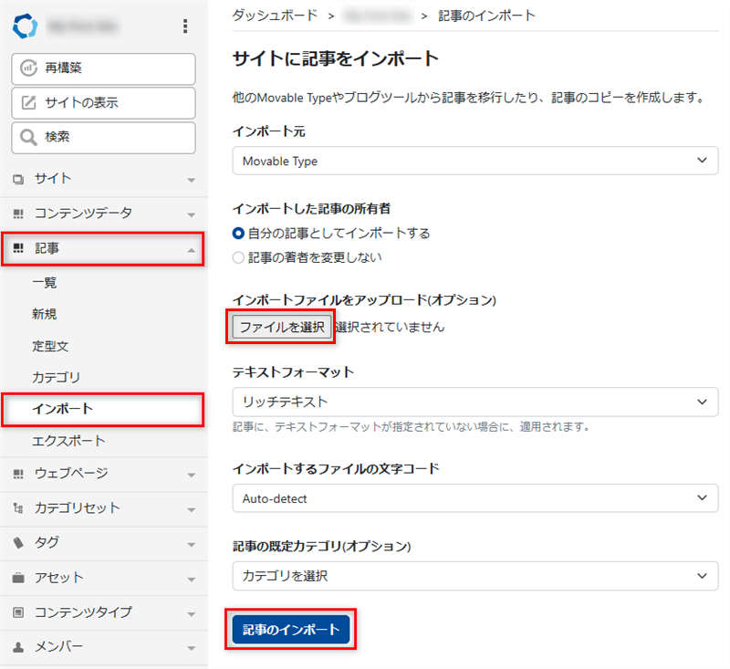
Task: Click the Movable Type logo icon
Action: point(24,26)
